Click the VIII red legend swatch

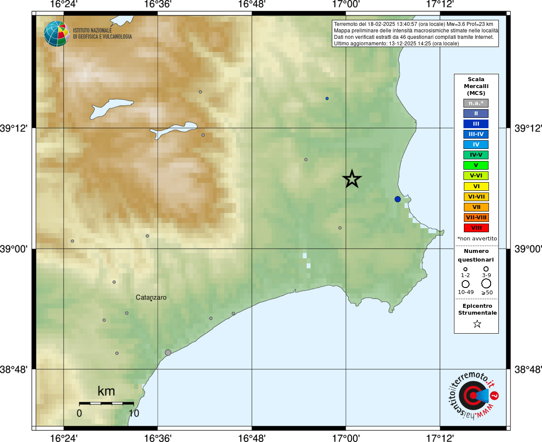click(x=476, y=228)
